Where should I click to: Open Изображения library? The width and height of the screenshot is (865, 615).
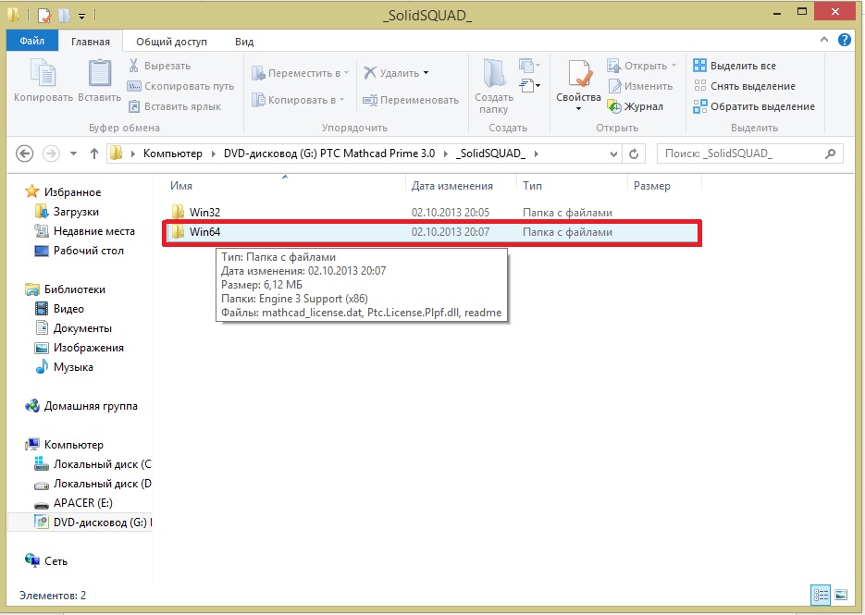pos(88,348)
